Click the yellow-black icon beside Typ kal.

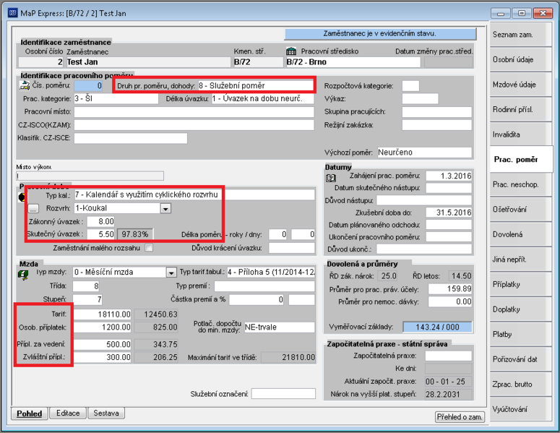(22, 197)
